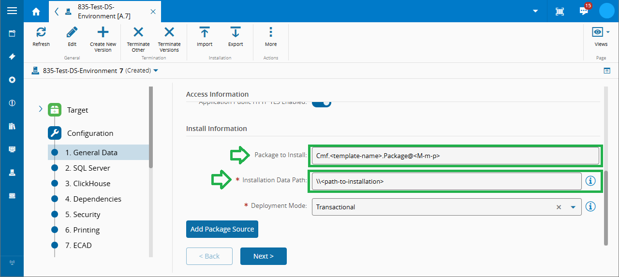
Task: Click the Installation Data Path field
Action: (446, 181)
